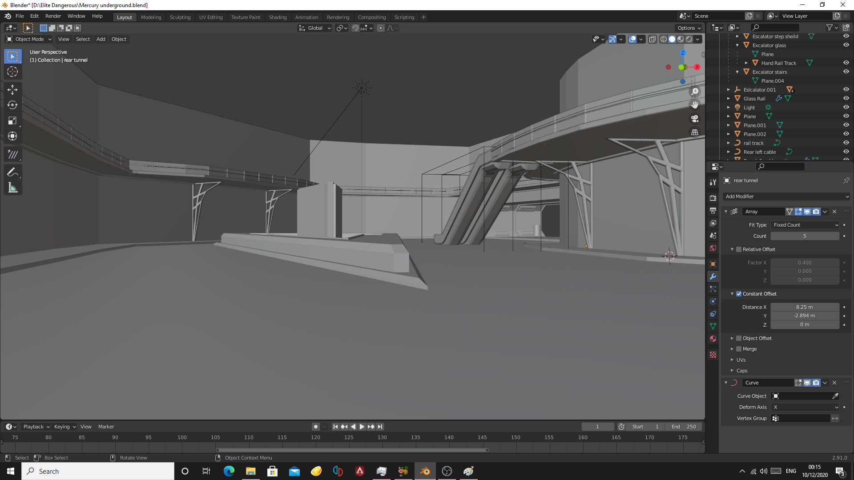Open the Options button in viewport header
Viewport: 854px width, 480px height.
click(689, 28)
